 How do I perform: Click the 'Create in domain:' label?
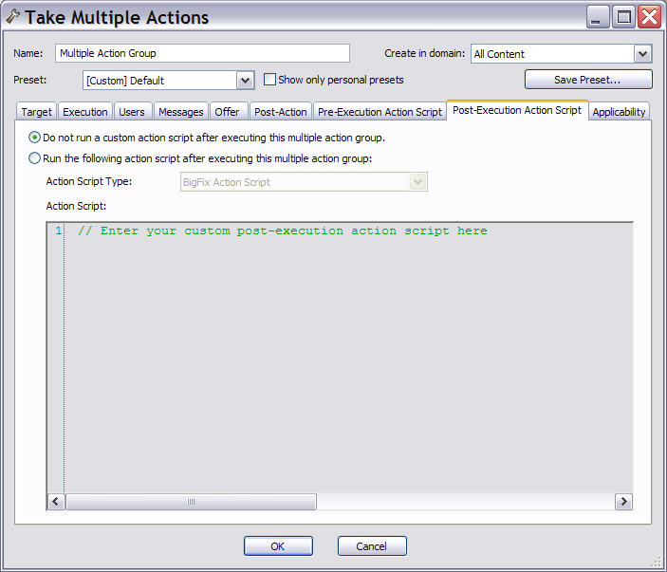coord(424,53)
